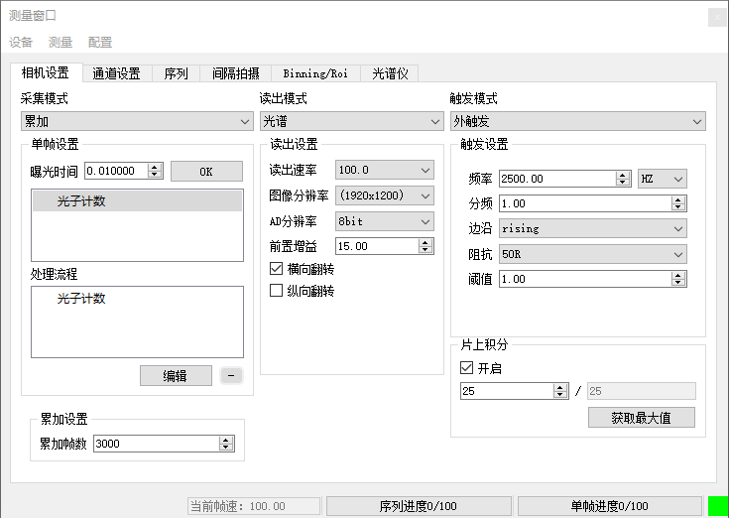The width and height of the screenshot is (729, 518).
Task: Expand the 触发模式 dropdown showing 外触发
Action: click(577, 122)
